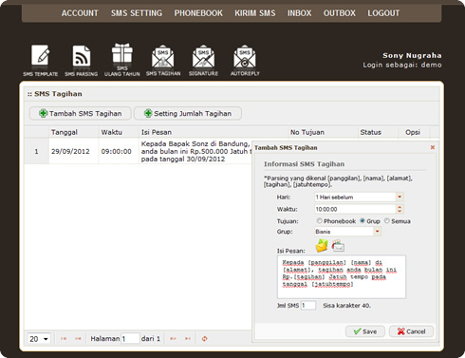Go to first page in pager
Screen dimensions: 465x358
pyautogui.click(x=64, y=339)
